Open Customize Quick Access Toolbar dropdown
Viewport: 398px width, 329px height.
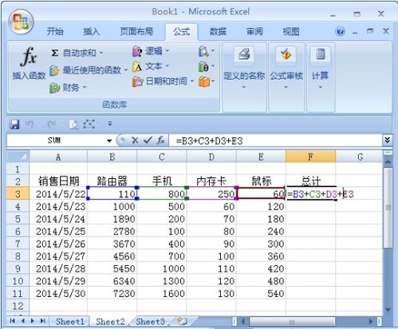(x=110, y=124)
